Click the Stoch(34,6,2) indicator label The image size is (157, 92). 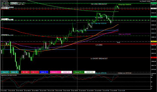[9, 75]
